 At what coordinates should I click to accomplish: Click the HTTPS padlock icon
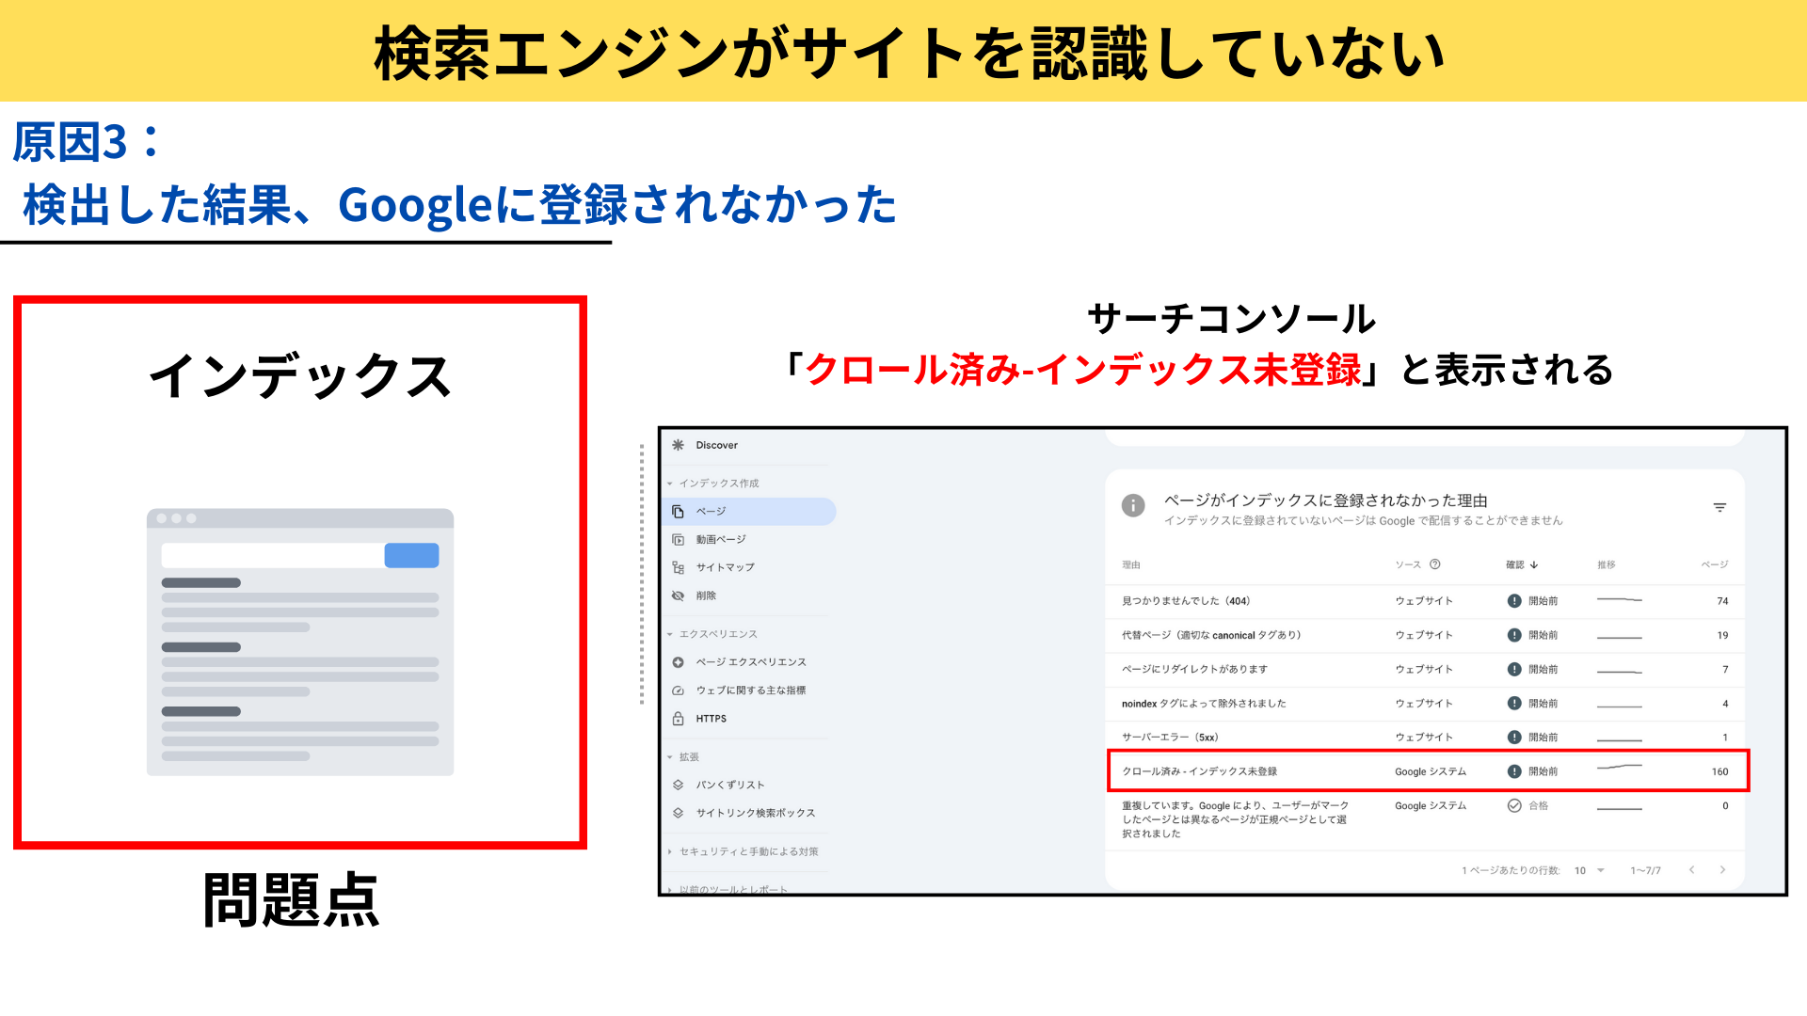point(678,719)
